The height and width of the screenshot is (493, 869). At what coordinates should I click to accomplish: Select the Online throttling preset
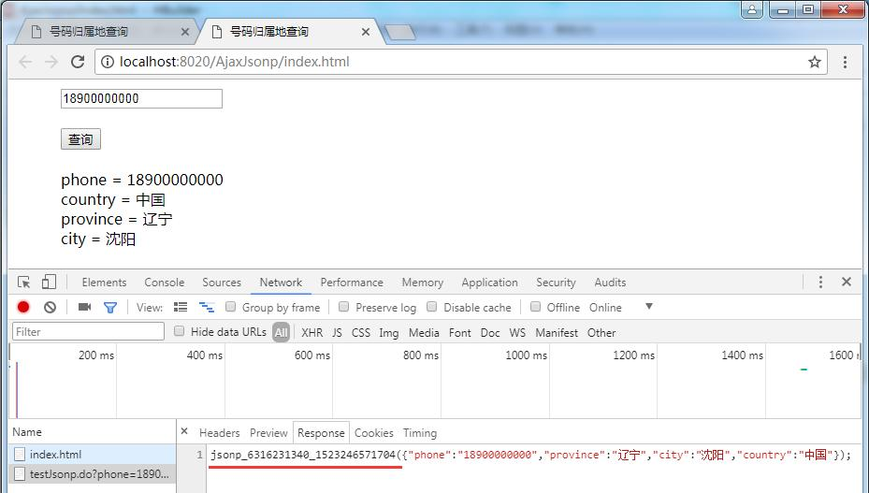point(605,307)
